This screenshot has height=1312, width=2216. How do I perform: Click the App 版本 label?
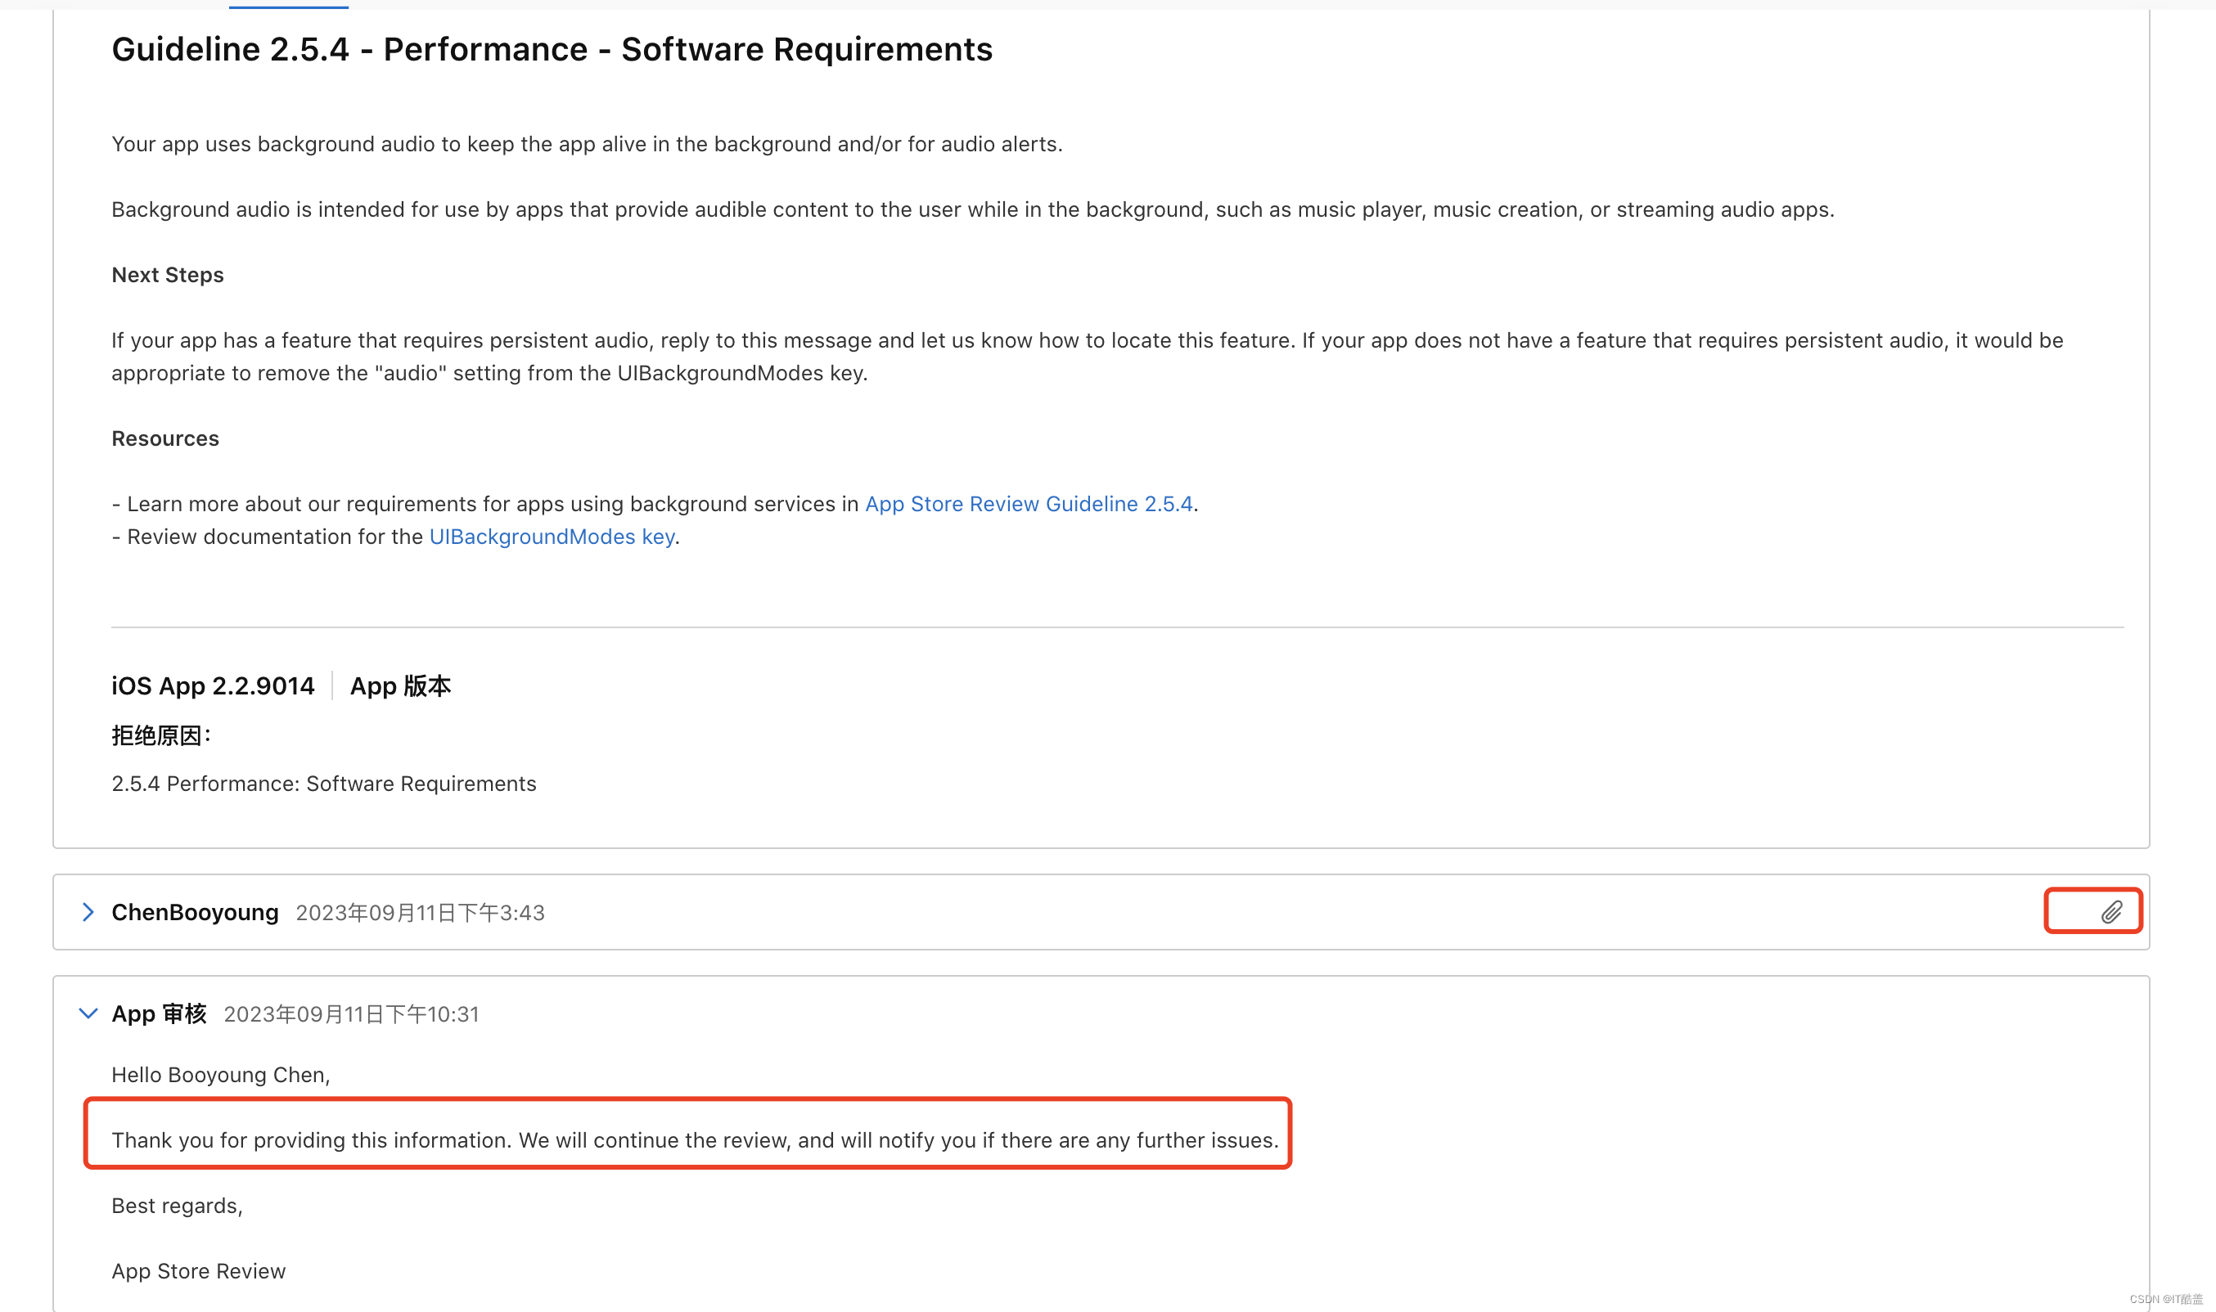[401, 686]
